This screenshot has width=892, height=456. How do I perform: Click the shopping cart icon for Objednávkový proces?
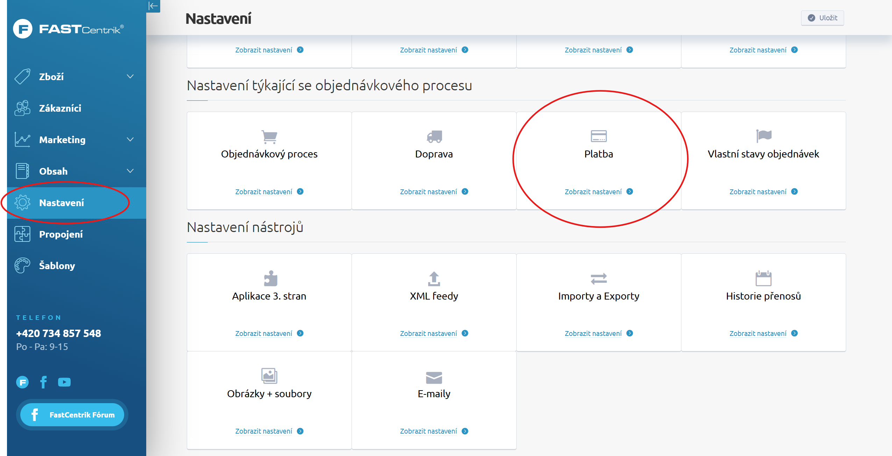tap(269, 136)
